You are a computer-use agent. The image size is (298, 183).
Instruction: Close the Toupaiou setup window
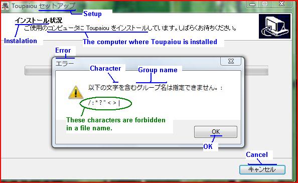tap(281, 4)
